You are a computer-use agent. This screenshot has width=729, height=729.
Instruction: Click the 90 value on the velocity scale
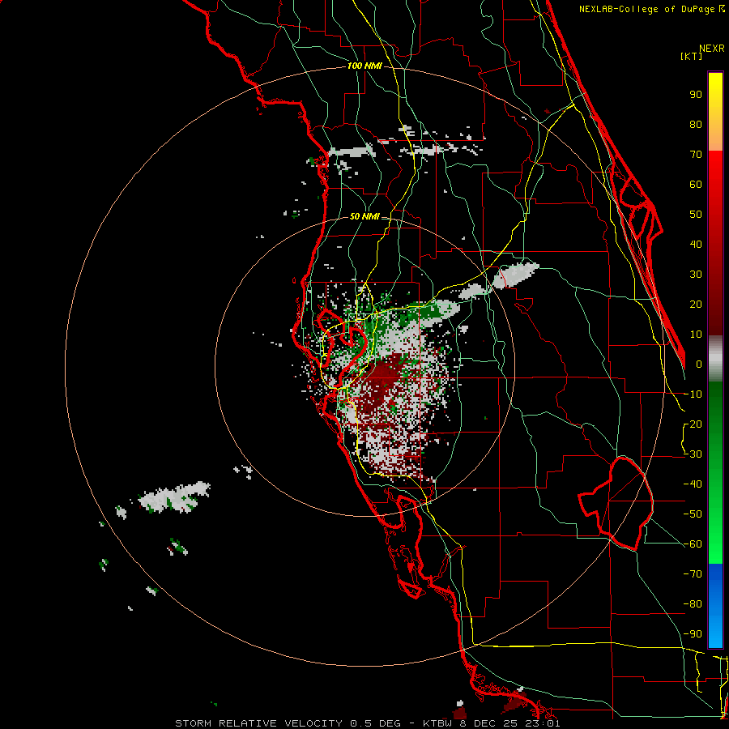coord(696,95)
